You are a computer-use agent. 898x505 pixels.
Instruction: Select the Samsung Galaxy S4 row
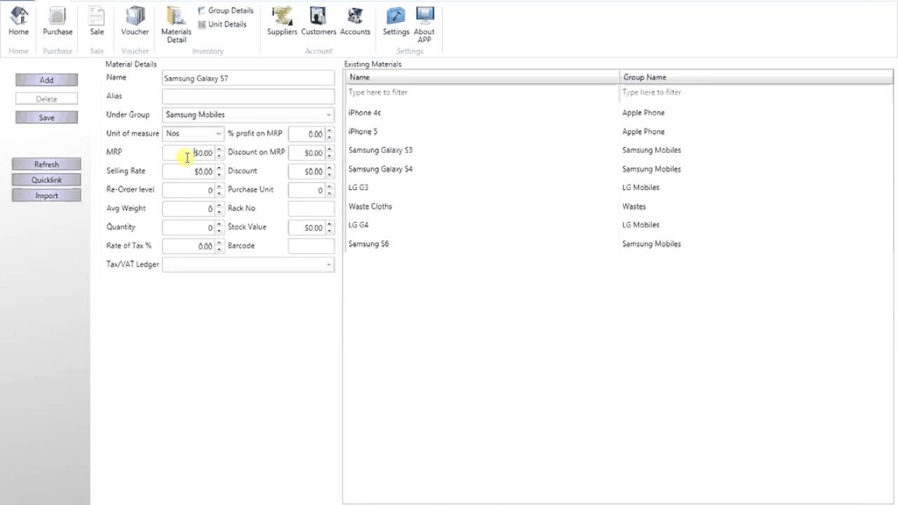coord(618,169)
